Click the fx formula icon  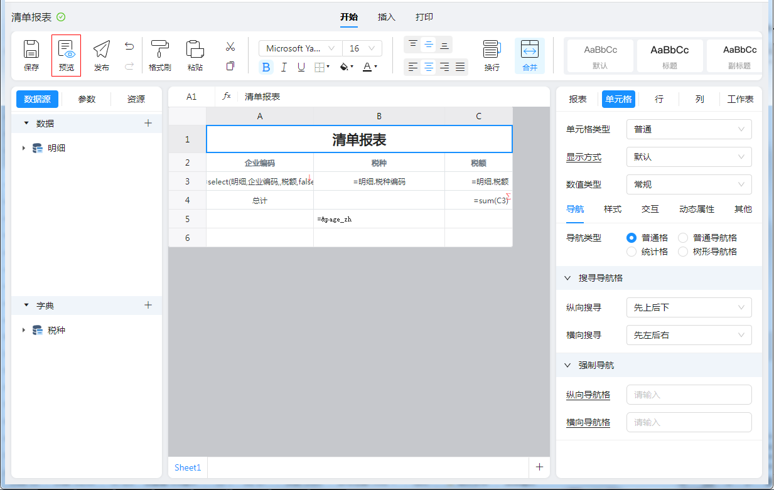coord(227,97)
